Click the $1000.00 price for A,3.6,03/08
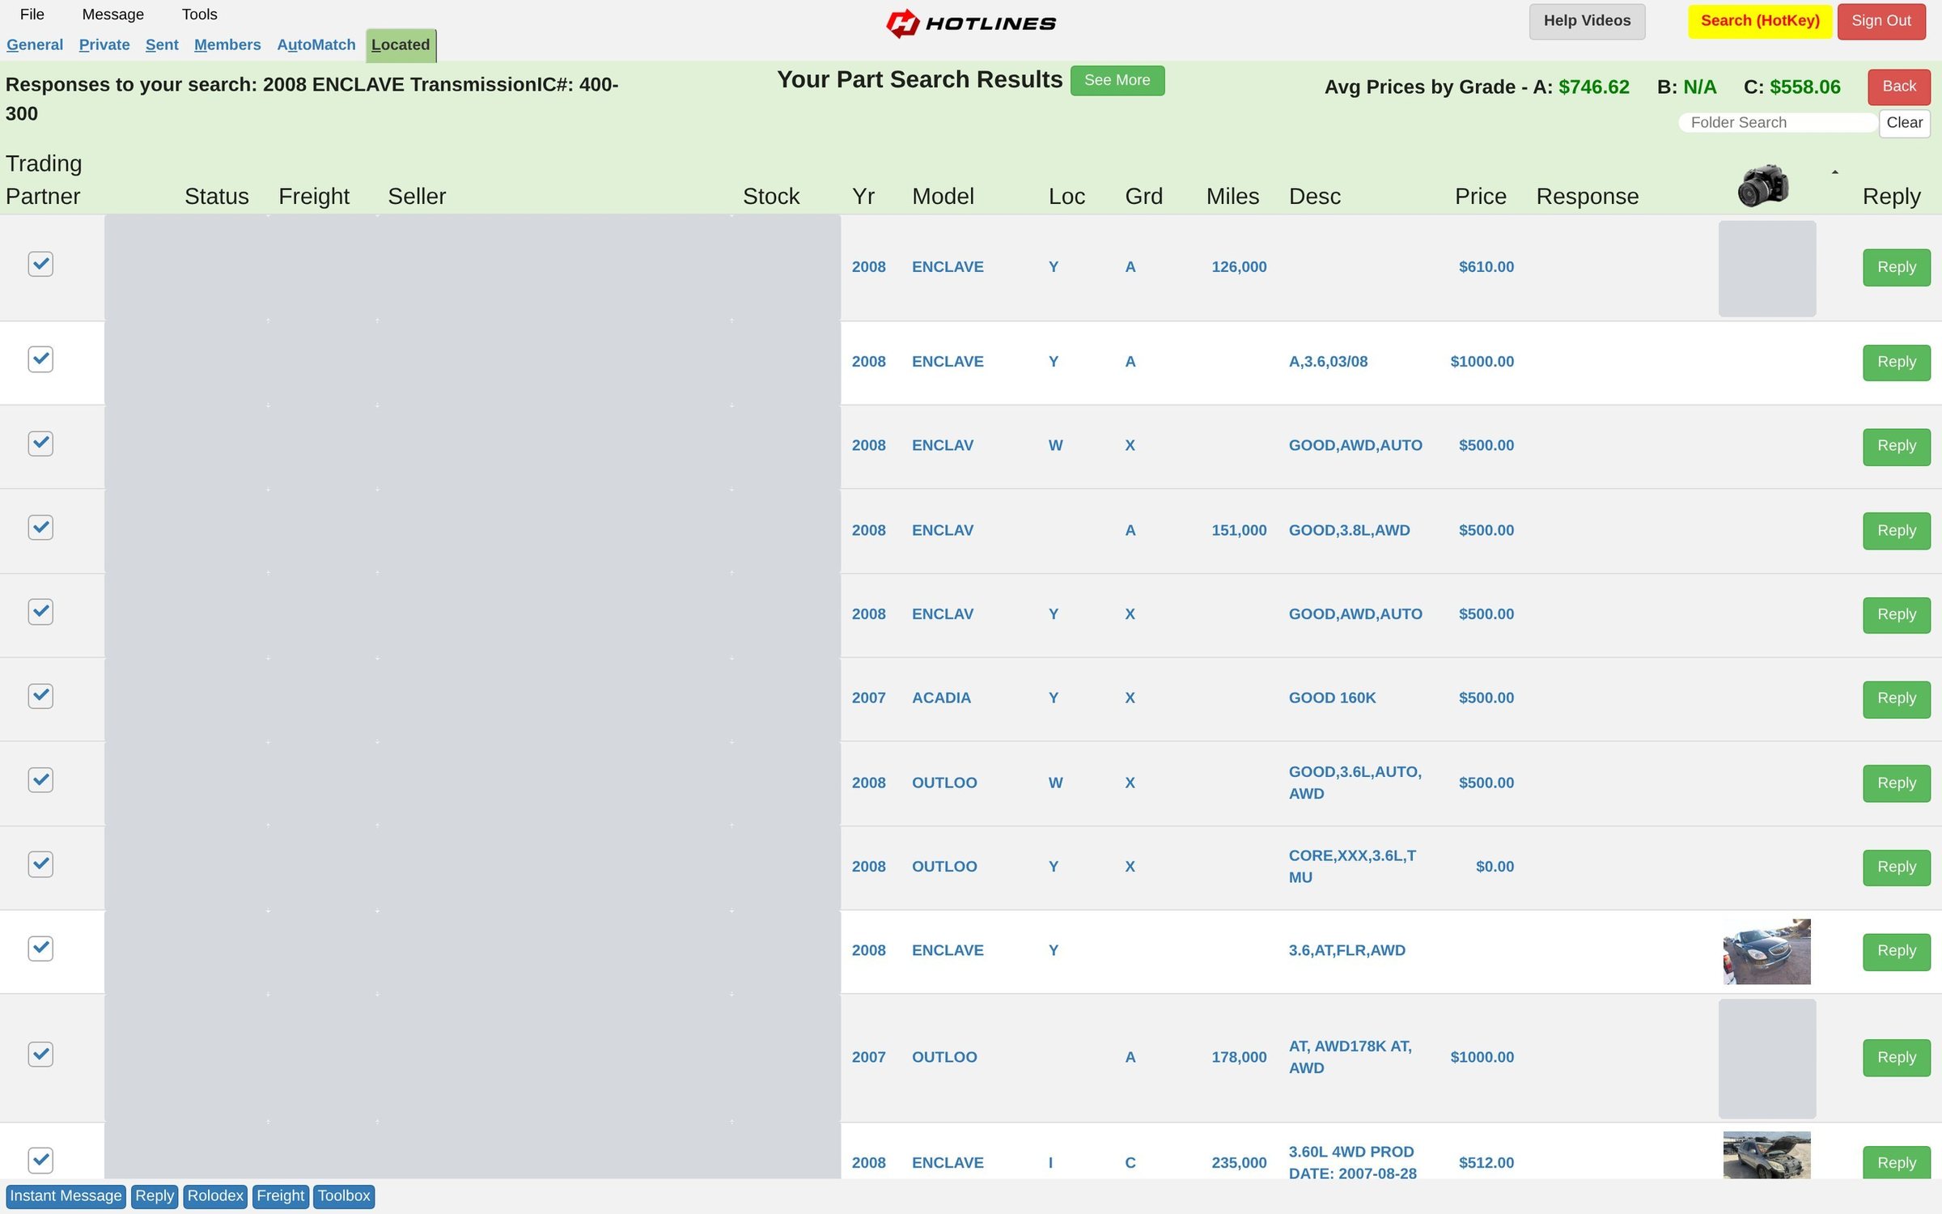The width and height of the screenshot is (1942, 1214). point(1482,362)
